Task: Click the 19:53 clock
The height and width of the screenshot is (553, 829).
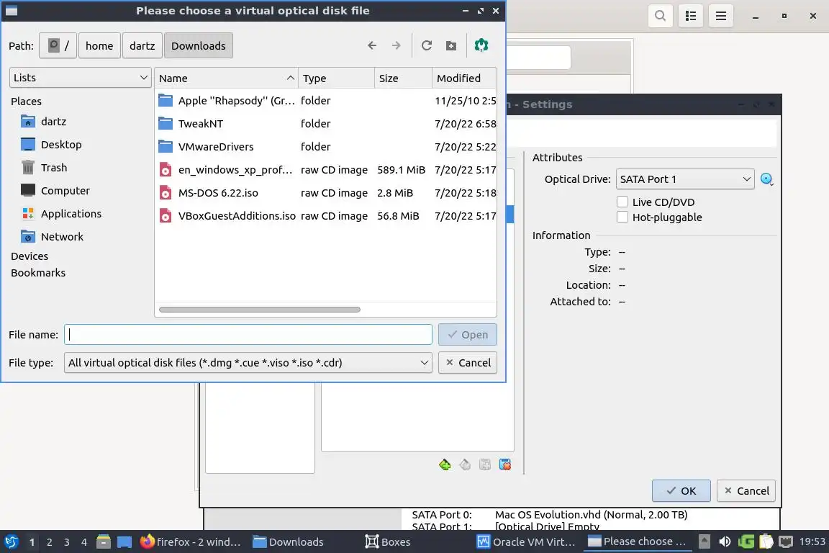Action: 812,541
